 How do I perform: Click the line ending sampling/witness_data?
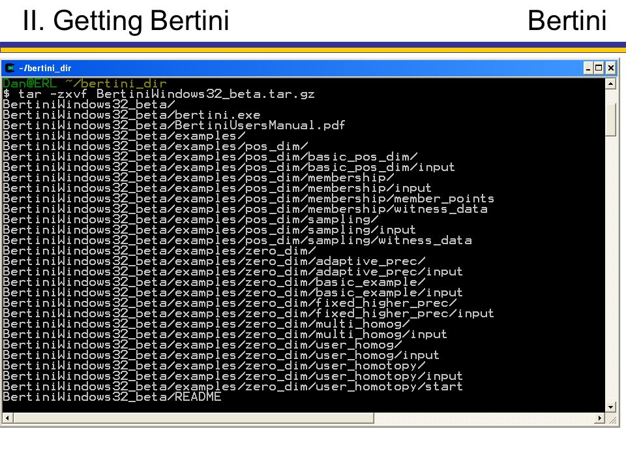(237, 240)
